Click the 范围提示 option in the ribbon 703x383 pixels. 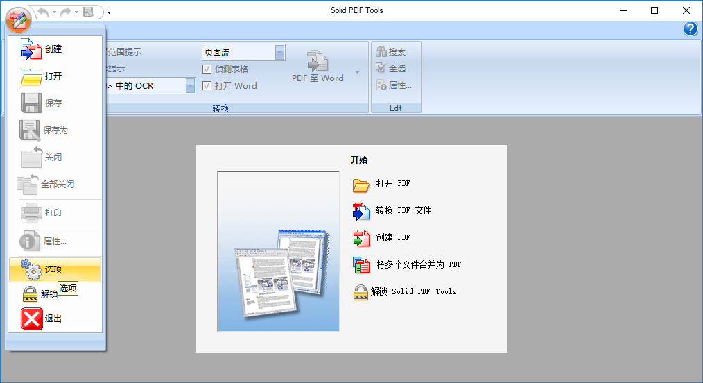(x=123, y=52)
